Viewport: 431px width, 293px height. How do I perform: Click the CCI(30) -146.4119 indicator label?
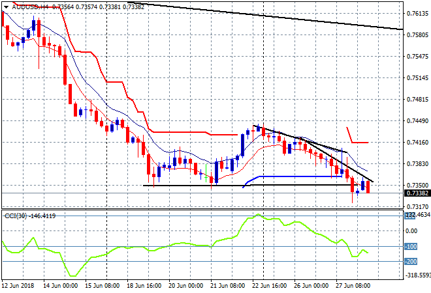coord(30,216)
